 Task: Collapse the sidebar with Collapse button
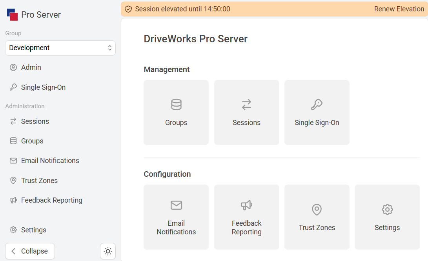pyautogui.click(x=30, y=251)
